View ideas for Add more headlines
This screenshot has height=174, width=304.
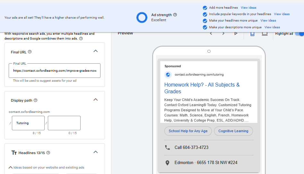(x=248, y=8)
